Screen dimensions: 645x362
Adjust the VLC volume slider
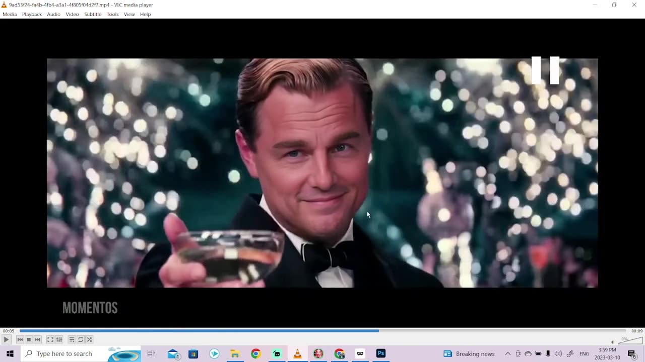(630, 340)
